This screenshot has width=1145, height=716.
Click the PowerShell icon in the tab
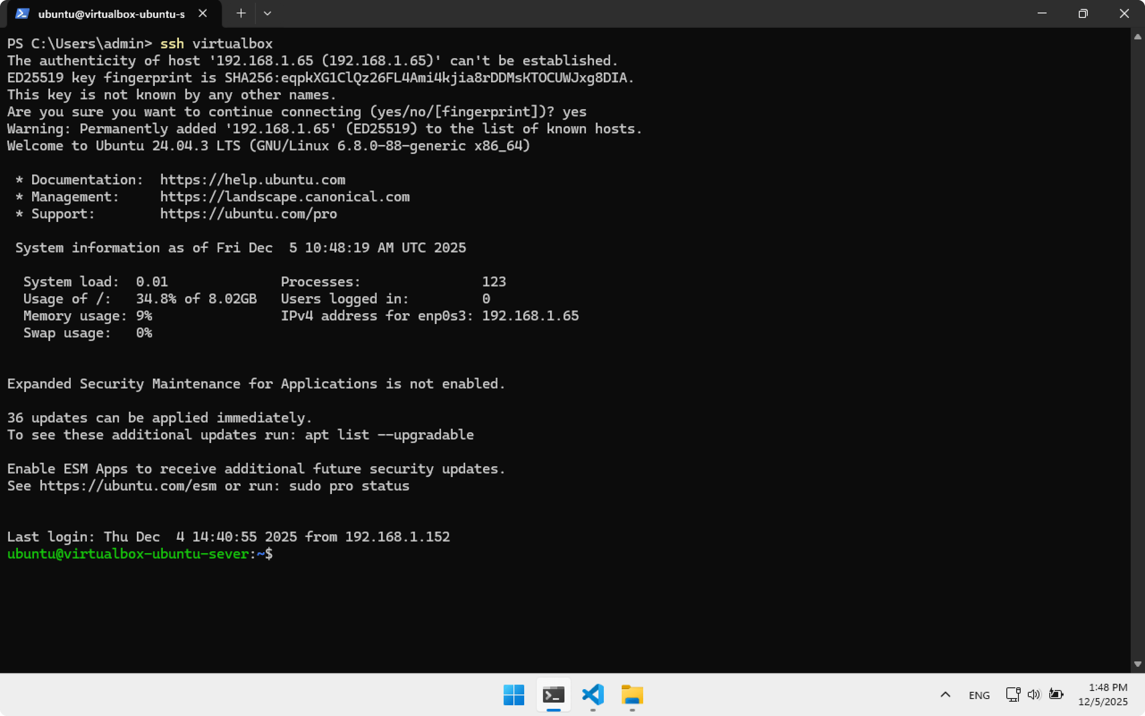click(22, 14)
